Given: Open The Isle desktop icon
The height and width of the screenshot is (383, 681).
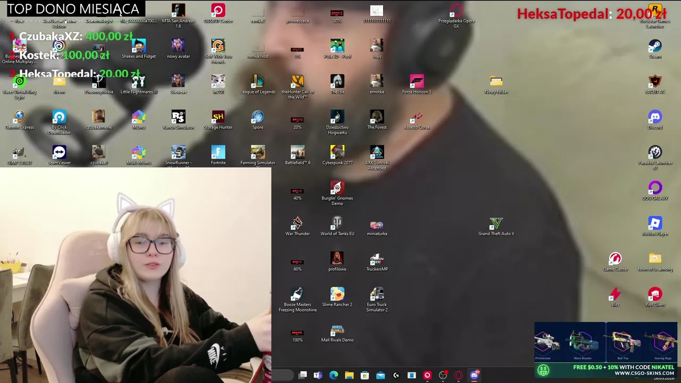Looking at the screenshot, I should click(337, 84).
